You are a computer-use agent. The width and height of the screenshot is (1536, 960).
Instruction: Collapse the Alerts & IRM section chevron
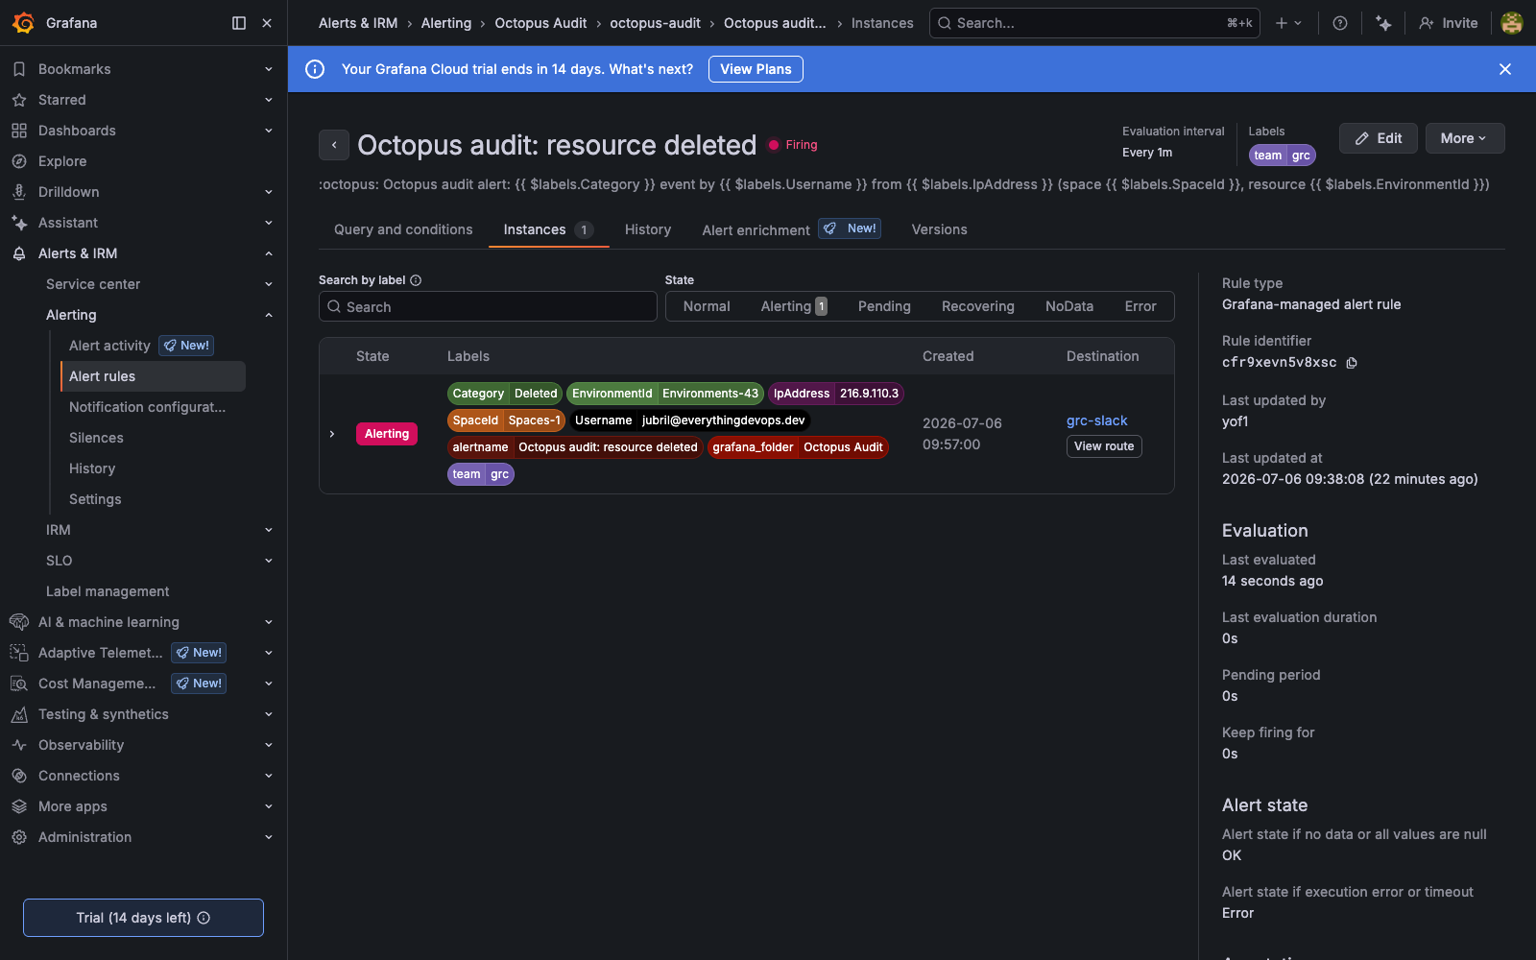click(269, 253)
